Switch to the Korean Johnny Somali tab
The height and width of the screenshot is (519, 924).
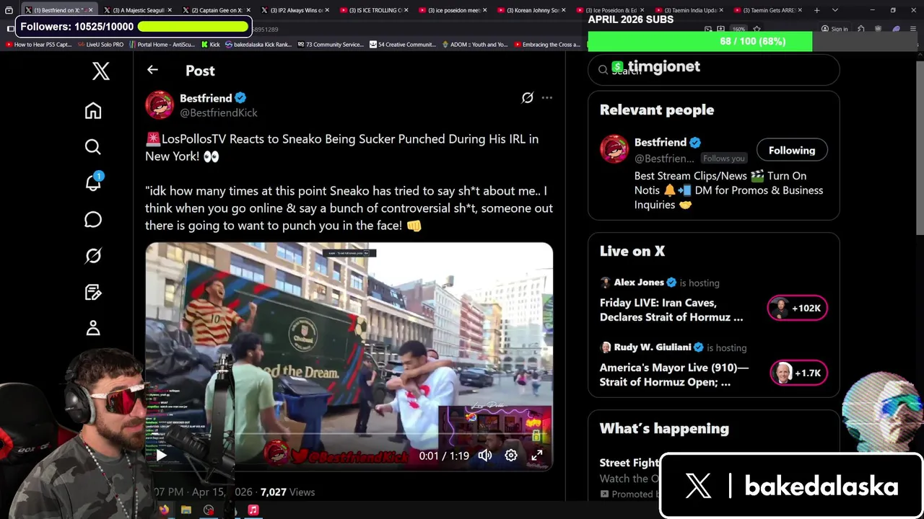[x=531, y=10]
